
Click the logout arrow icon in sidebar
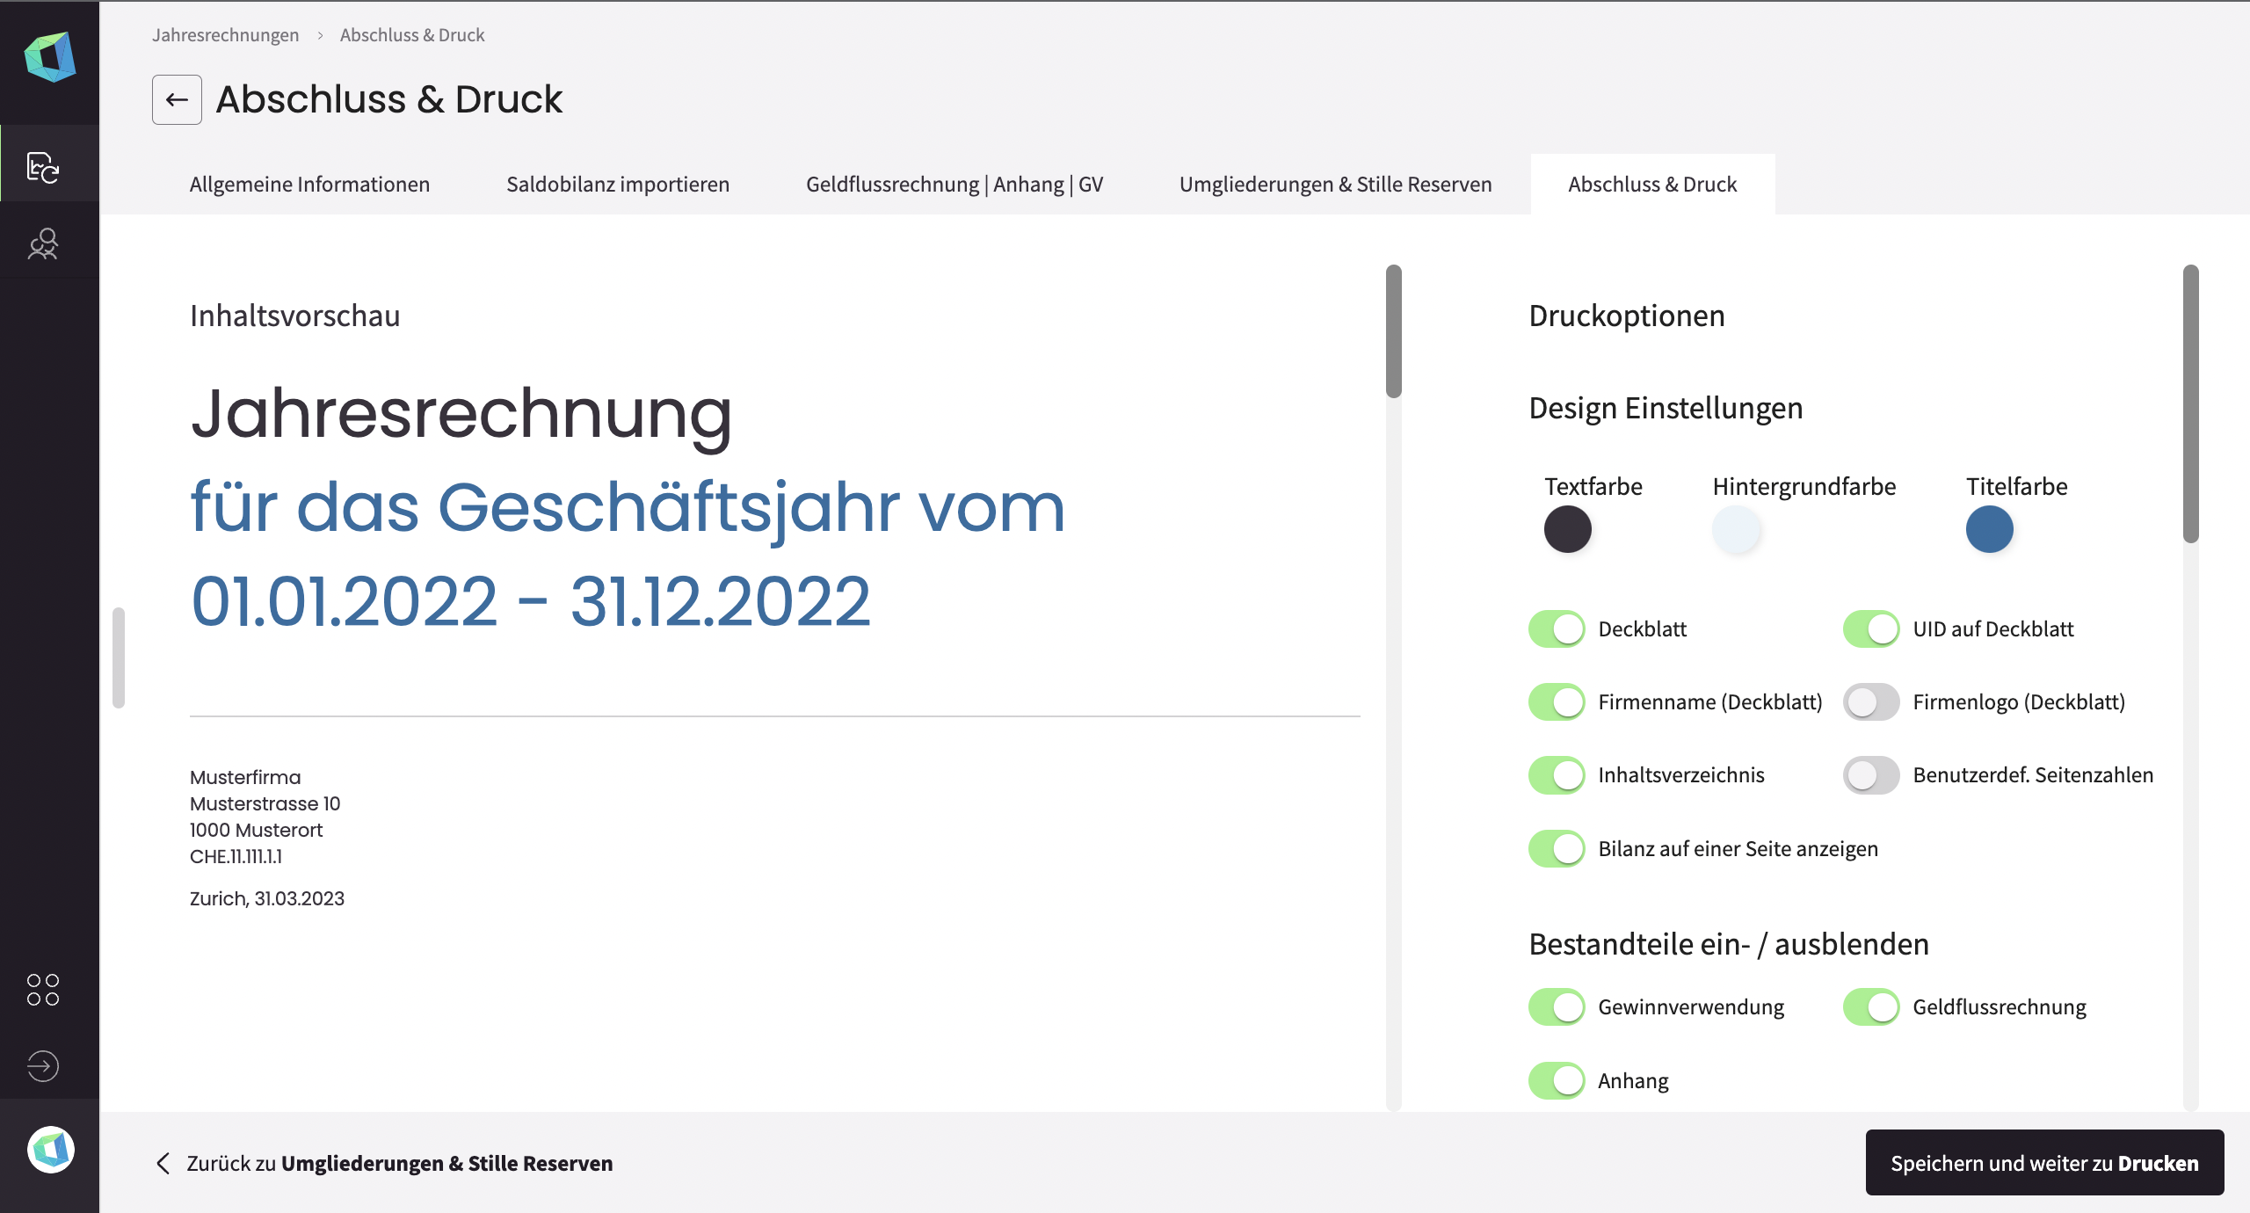coord(43,1066)
